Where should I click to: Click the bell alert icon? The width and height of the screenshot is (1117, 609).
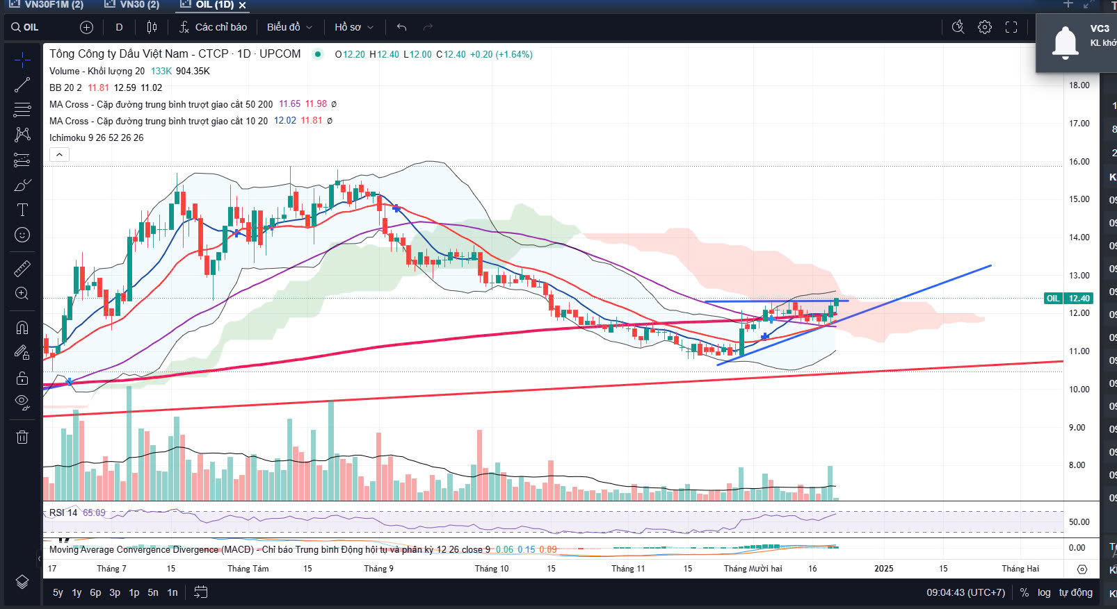pos(1065,43)
